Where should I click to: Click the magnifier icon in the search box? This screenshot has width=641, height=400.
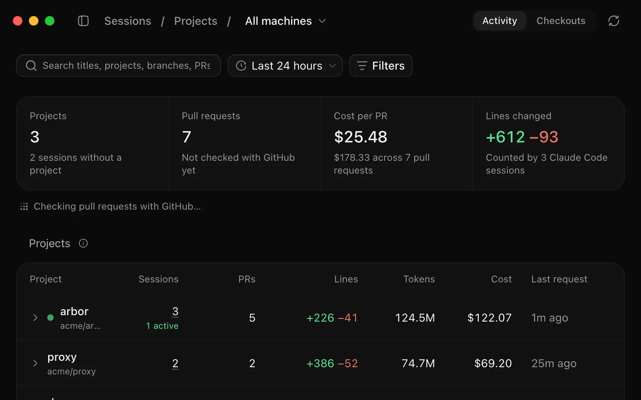coord(31,66)
